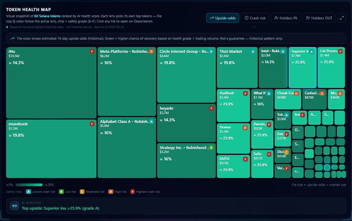Click the D chip on Chonk Coin tile
The width and height of the screenshot is (352, 221).
296,93
